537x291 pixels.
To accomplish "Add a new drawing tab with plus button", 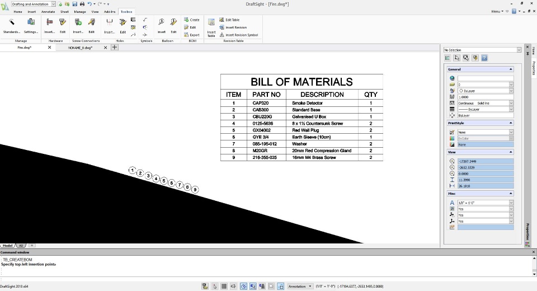I will pos(115,48).
